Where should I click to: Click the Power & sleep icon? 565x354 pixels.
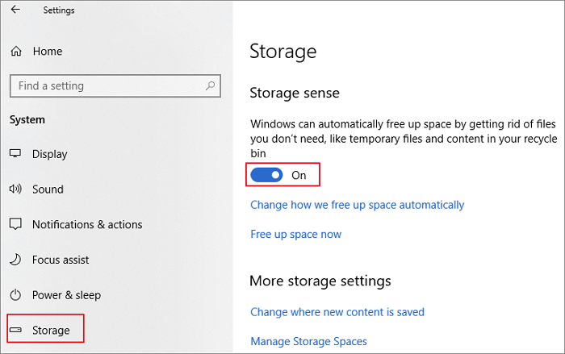(16, 295)
